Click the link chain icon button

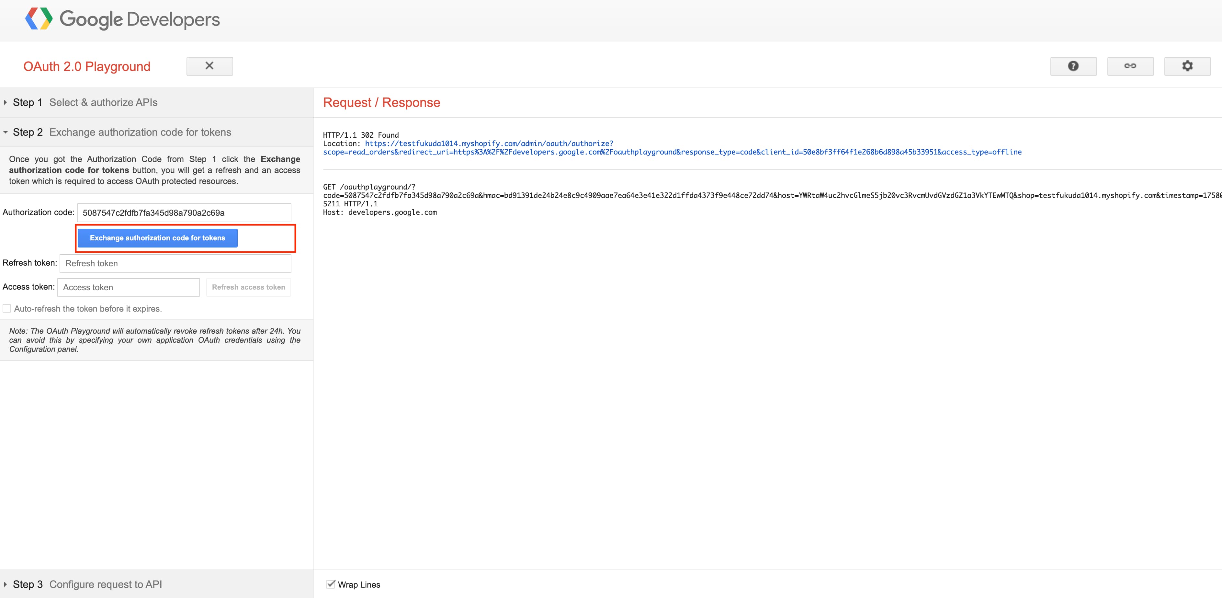1130,66
